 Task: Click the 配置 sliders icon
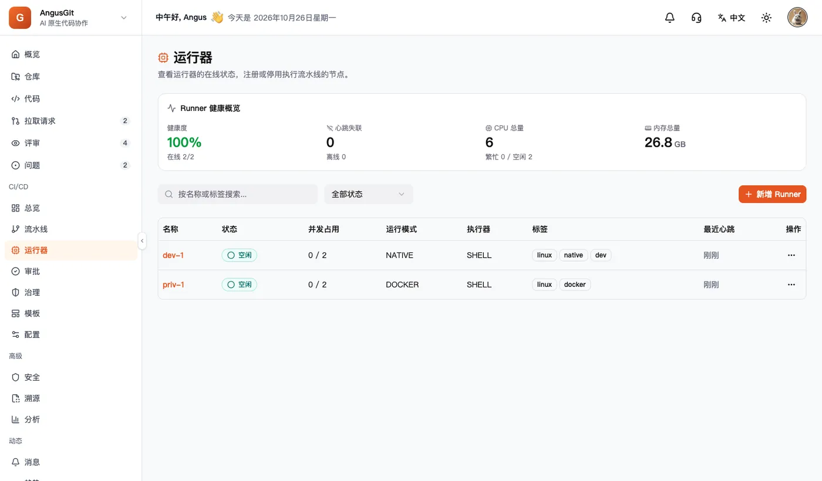16,335
